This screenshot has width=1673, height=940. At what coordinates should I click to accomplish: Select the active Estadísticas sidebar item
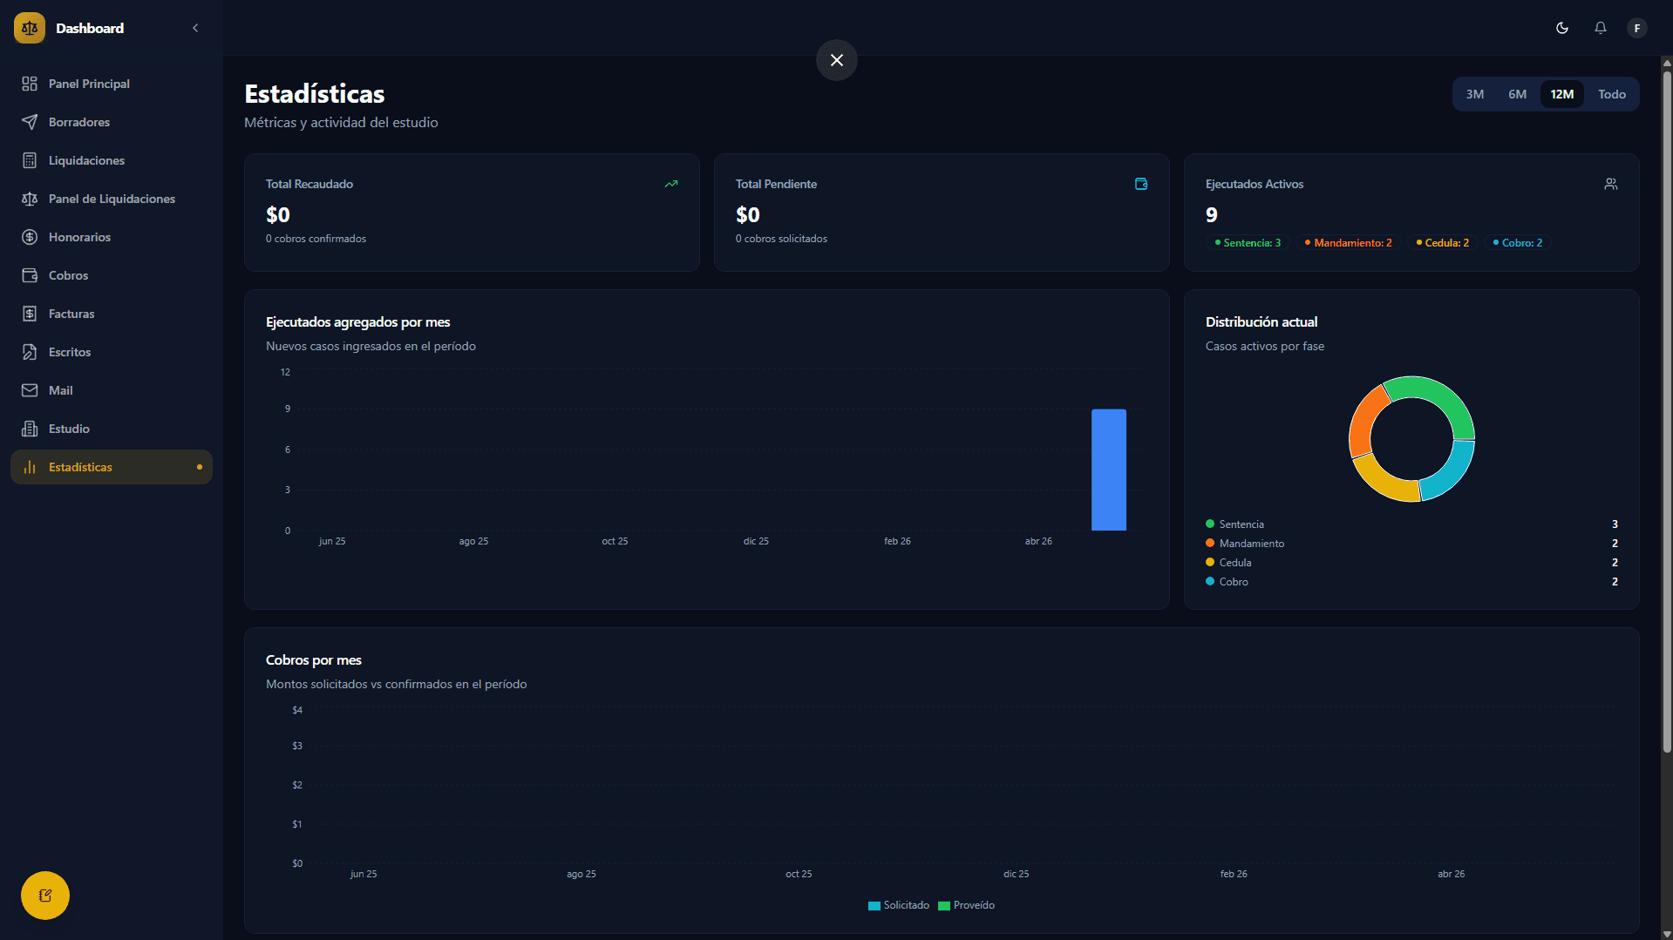tap(112, 467)
